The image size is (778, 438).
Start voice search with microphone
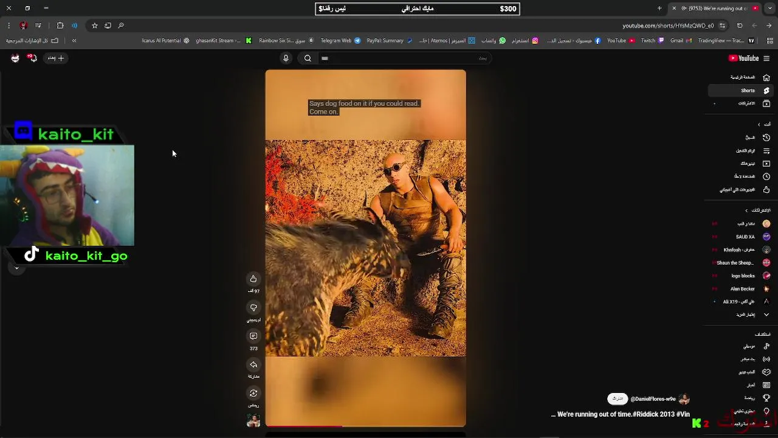pos(286,58)
